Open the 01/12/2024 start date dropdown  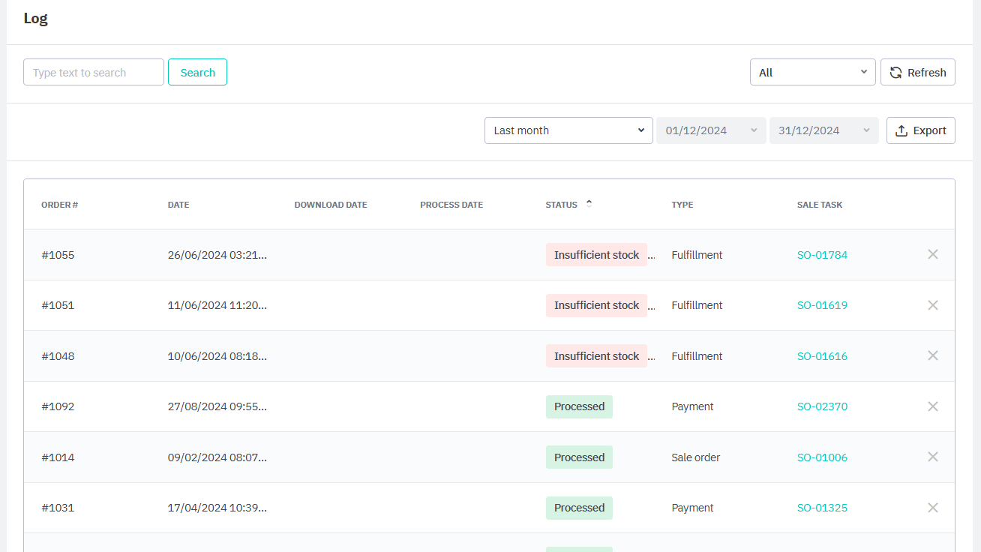[x=711, y=130]
